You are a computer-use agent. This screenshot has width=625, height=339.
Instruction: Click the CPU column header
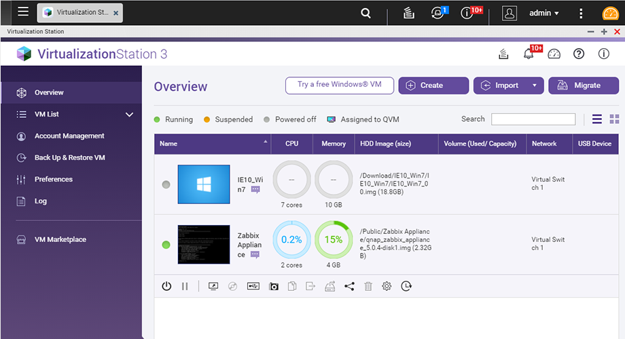pos(291,144)
